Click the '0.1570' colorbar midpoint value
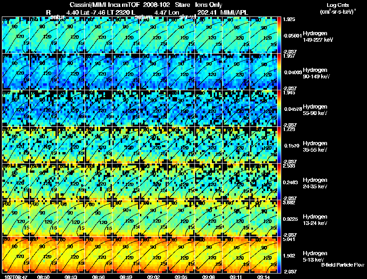The width and height of the screenshot is (367, 279). 292,146
